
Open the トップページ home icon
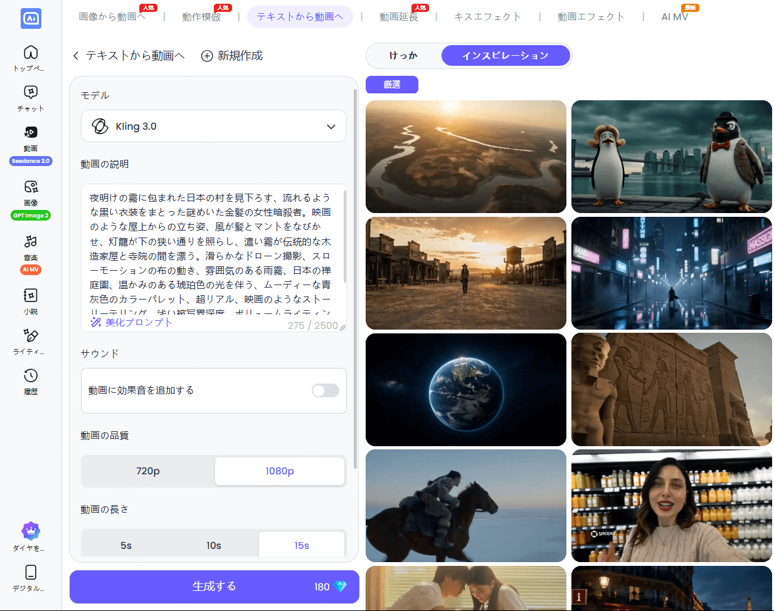pyautogui.click(x=31, y=53)
